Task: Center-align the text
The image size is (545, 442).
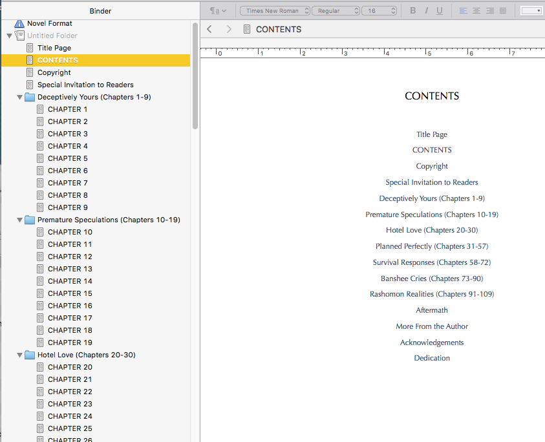Action: coord(476,10)
